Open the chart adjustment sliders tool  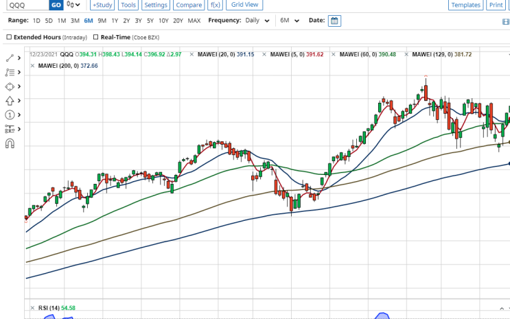pyautogui.click(x=10, y=129)
